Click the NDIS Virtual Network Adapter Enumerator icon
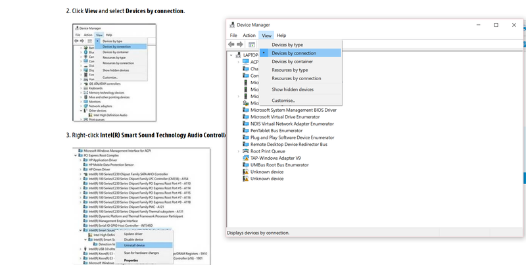This screenshot has height=265, width=526. (245, 124)
